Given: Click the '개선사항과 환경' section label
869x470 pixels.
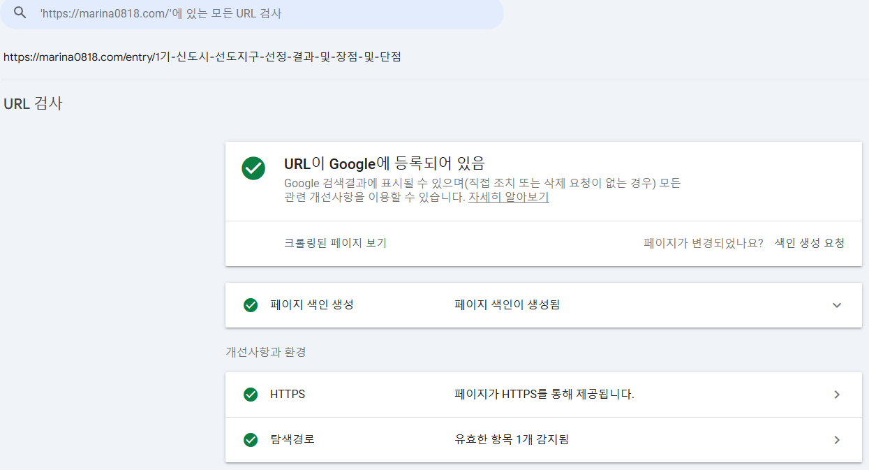Looking at the screenshot, I should click(266, 352).
